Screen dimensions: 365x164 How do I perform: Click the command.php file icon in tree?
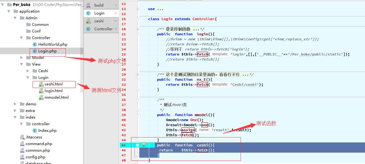(x=22, y=144)
